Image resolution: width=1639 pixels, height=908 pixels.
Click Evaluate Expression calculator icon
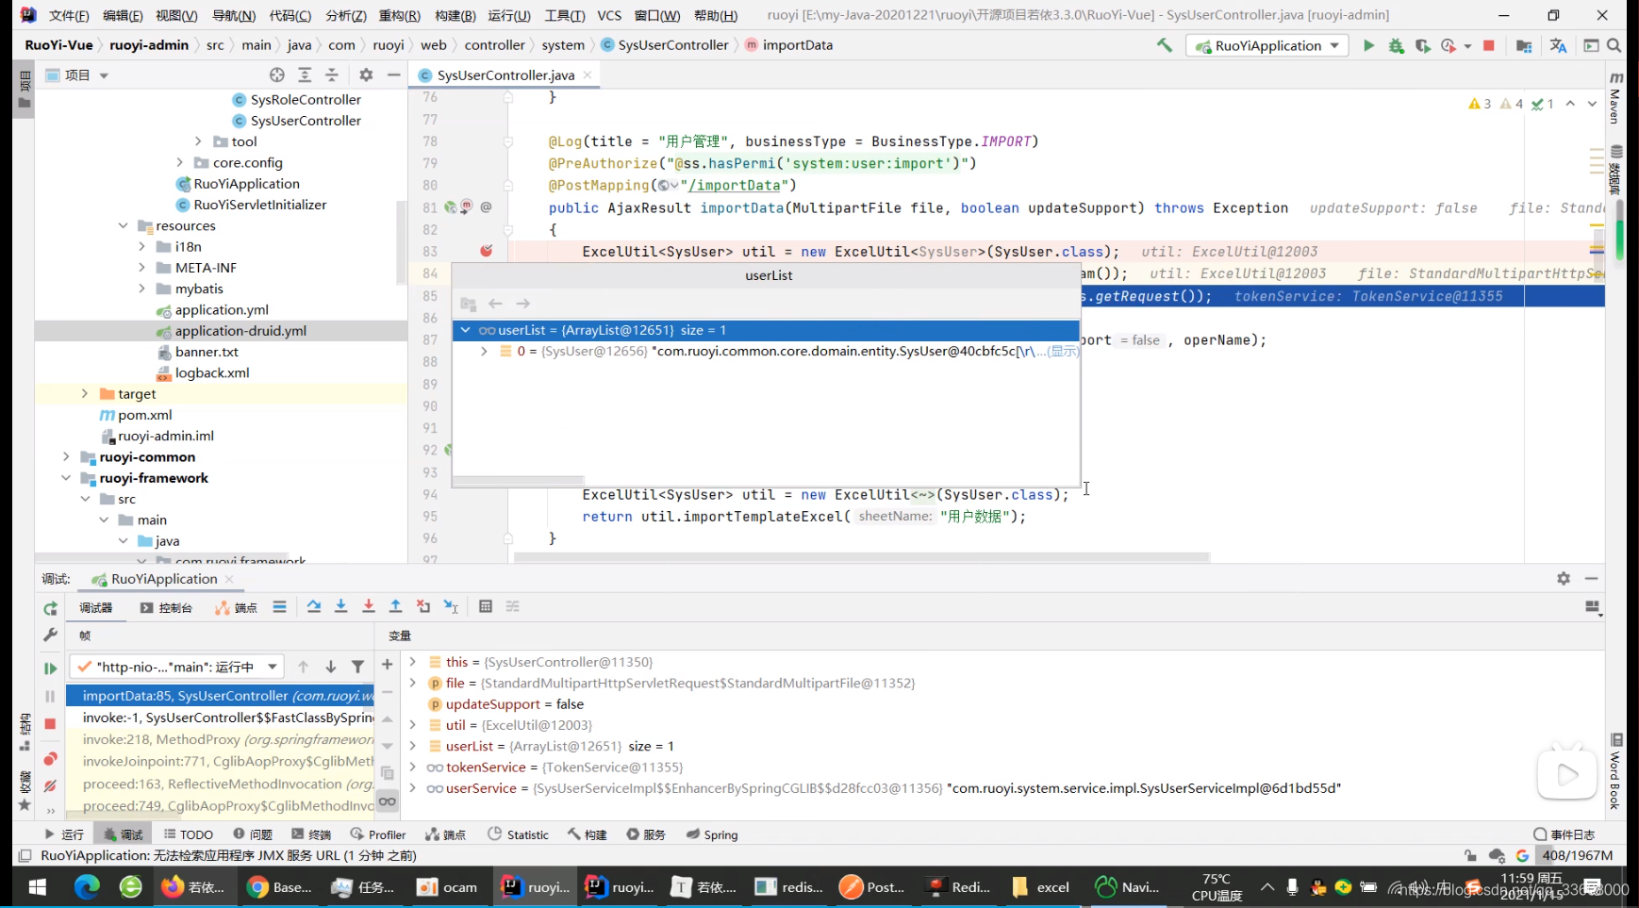click(x=486, y=606)
